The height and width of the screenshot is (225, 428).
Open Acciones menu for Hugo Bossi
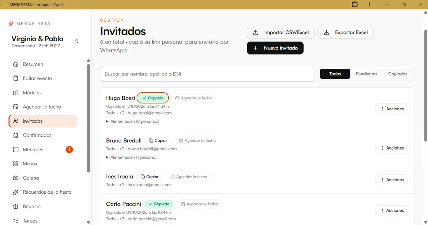pos(392,109)
